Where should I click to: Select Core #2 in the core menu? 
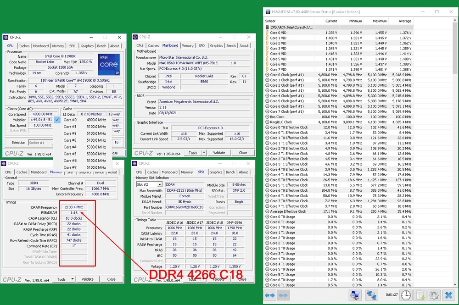coord(83,133)
